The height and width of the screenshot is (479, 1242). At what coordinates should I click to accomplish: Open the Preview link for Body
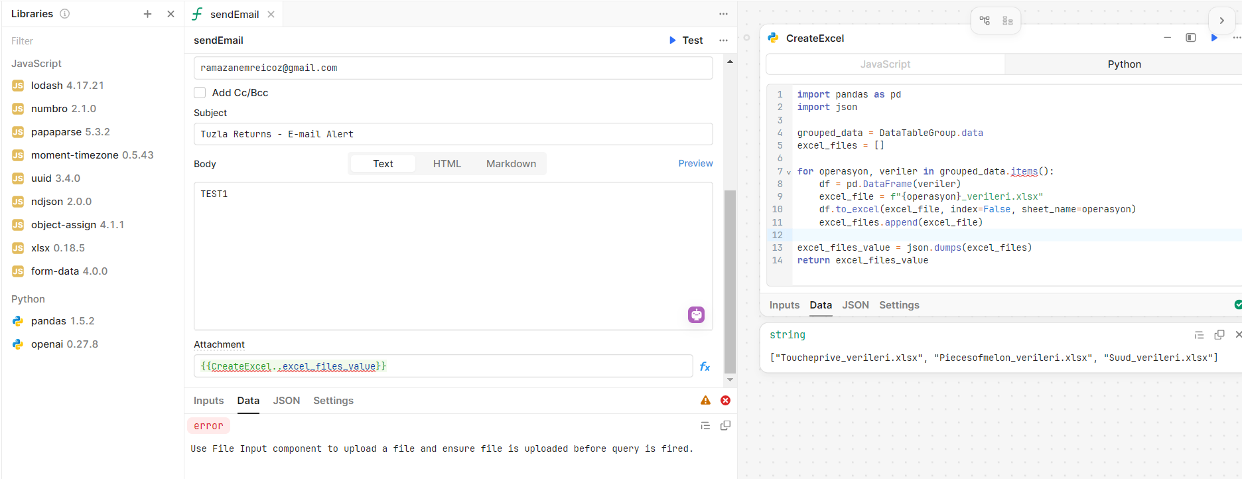pyautogui.click(x=695, y=163)
